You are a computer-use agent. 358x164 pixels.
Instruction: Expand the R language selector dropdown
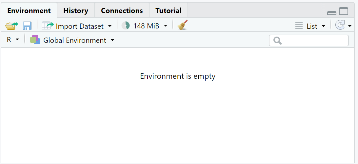click(17, 40)
